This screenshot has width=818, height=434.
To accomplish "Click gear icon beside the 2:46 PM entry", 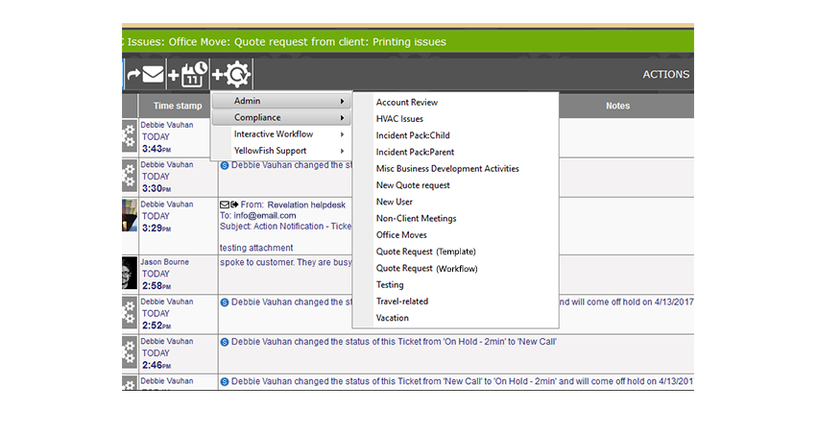I will (x=130, y=352).
